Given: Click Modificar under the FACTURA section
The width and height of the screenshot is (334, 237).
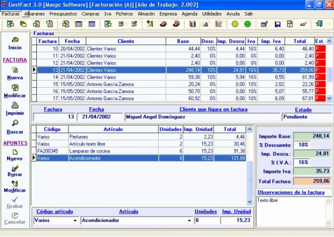Looking at the screenshot, I should tap(15, 91).
